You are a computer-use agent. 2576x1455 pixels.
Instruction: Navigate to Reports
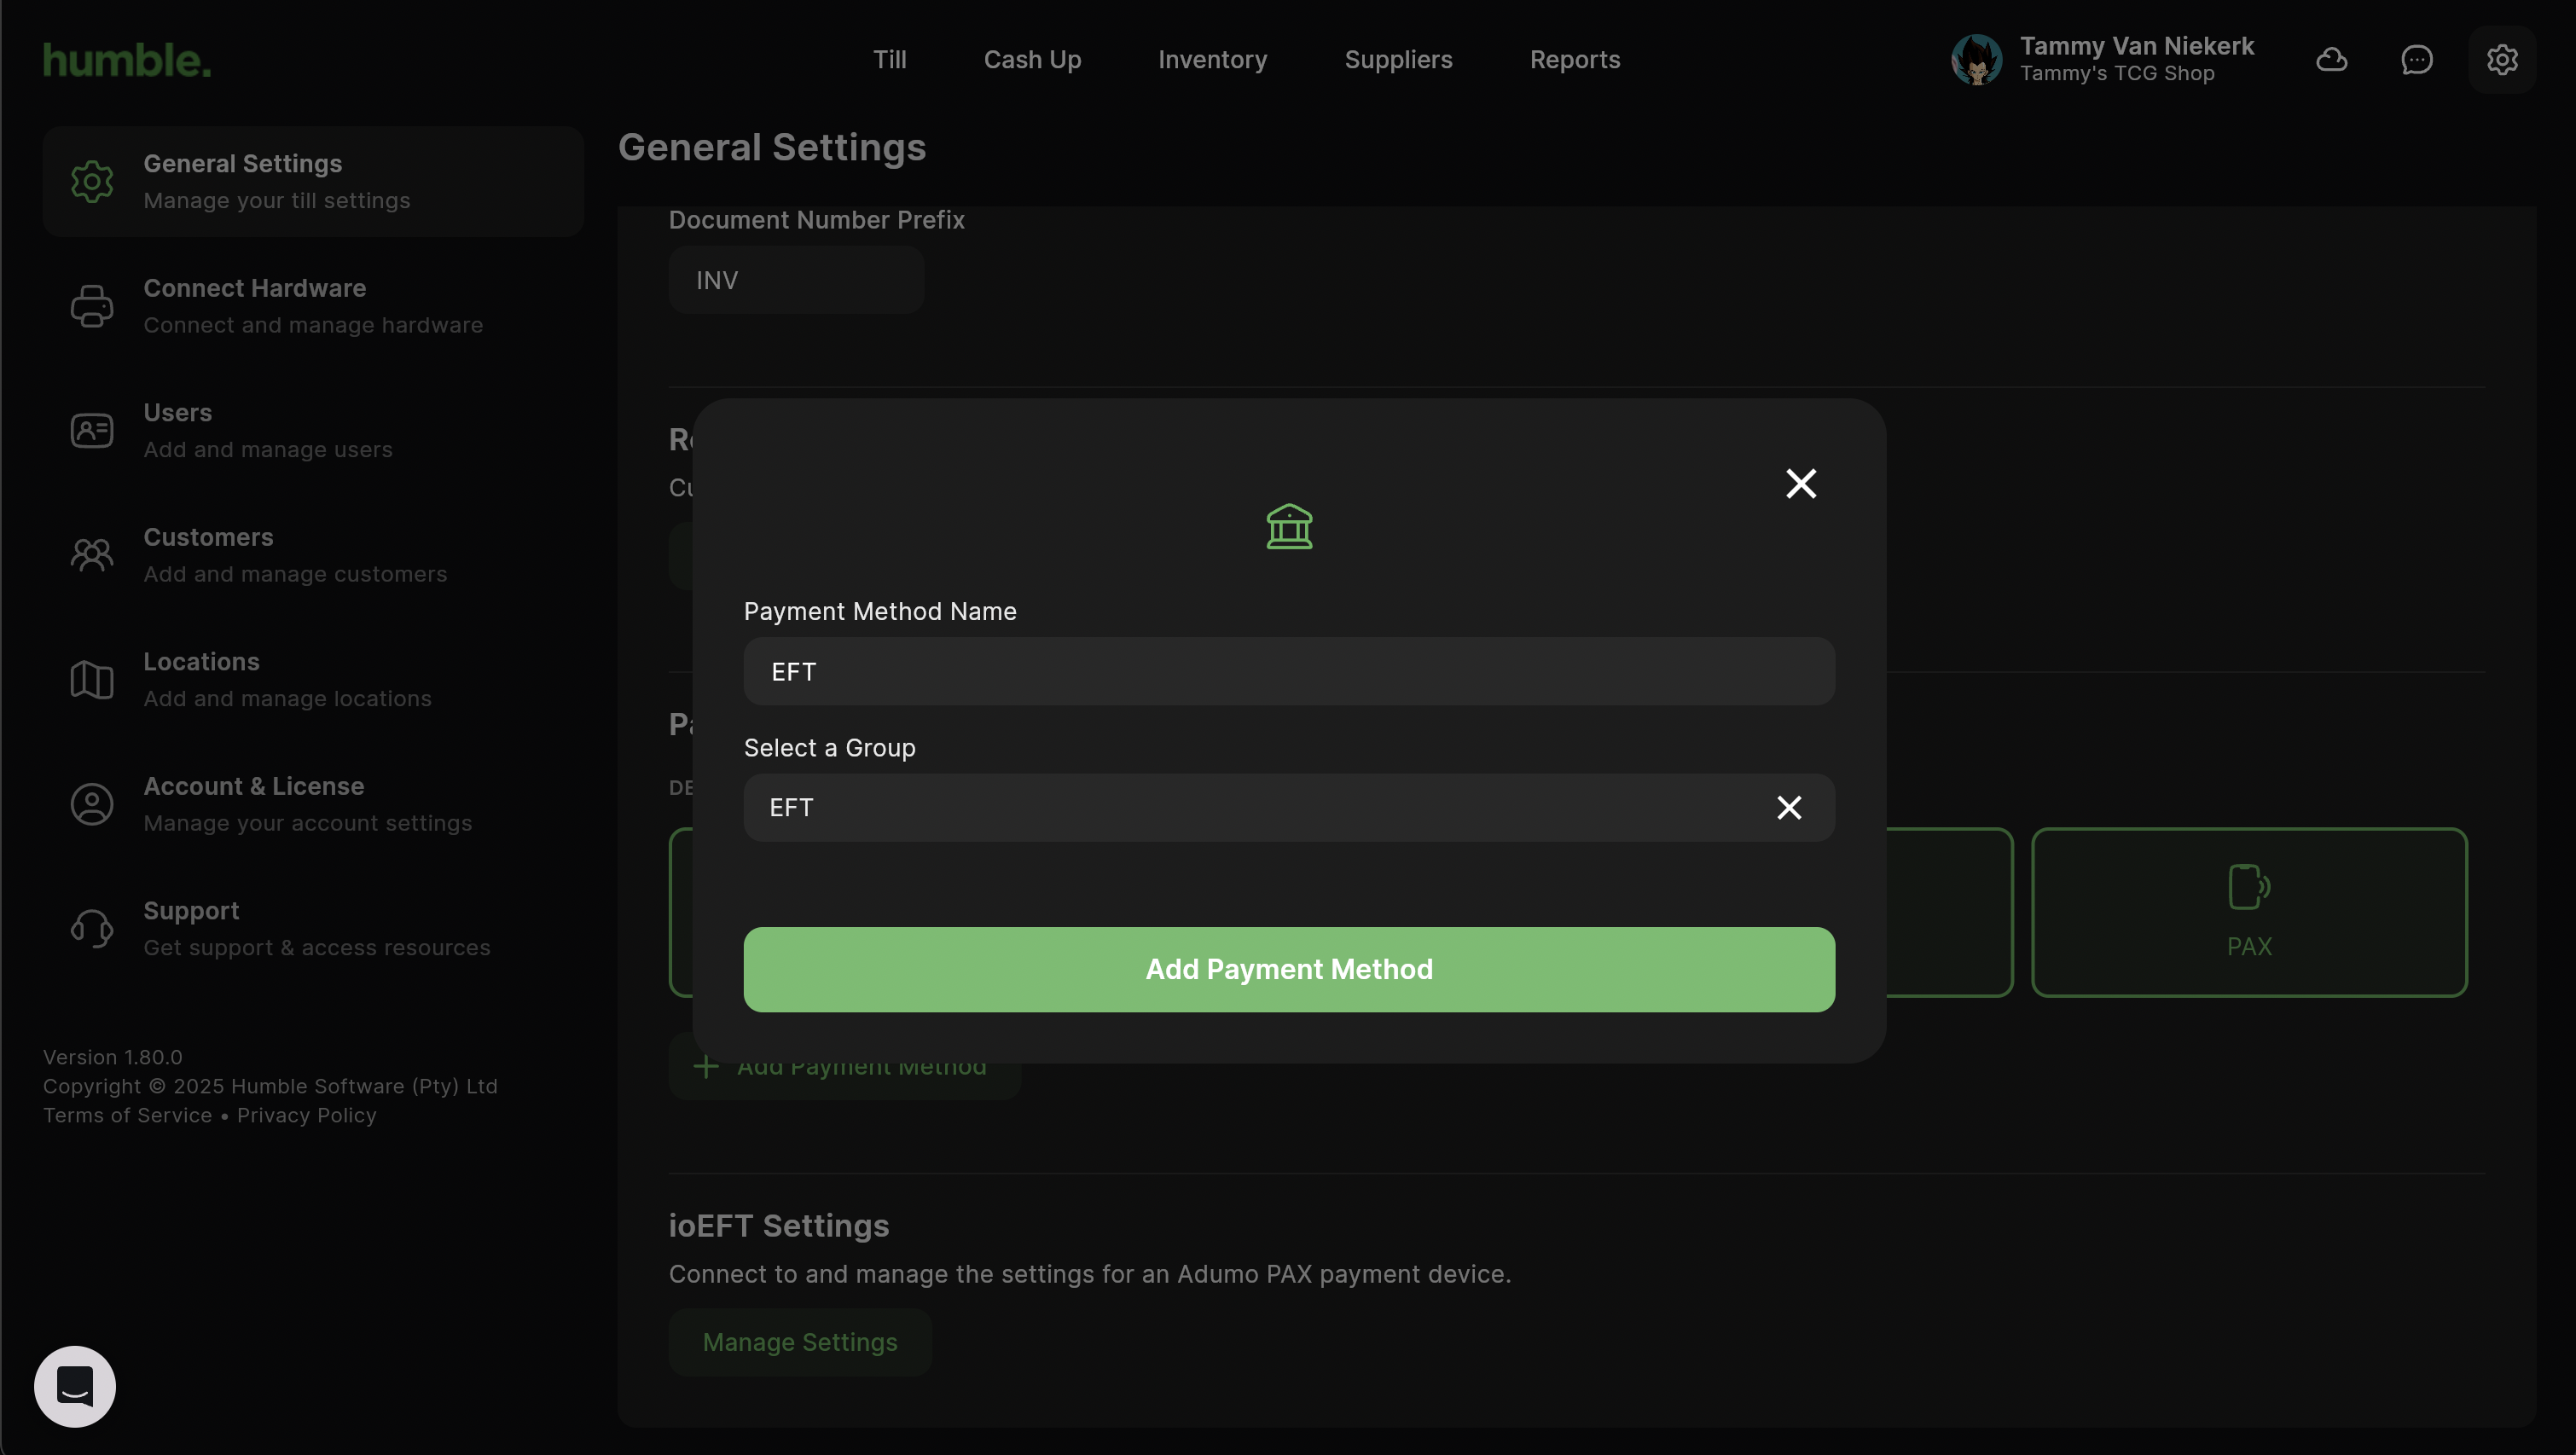[1574, 60]
